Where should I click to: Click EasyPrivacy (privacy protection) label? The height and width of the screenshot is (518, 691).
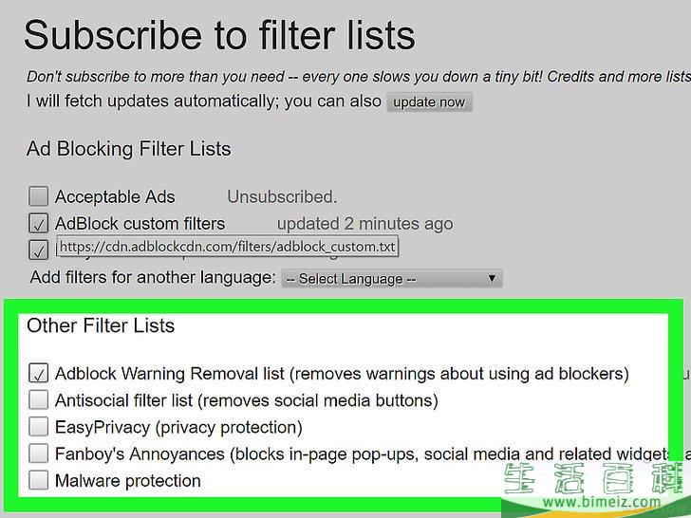click(x=178, y=428)
